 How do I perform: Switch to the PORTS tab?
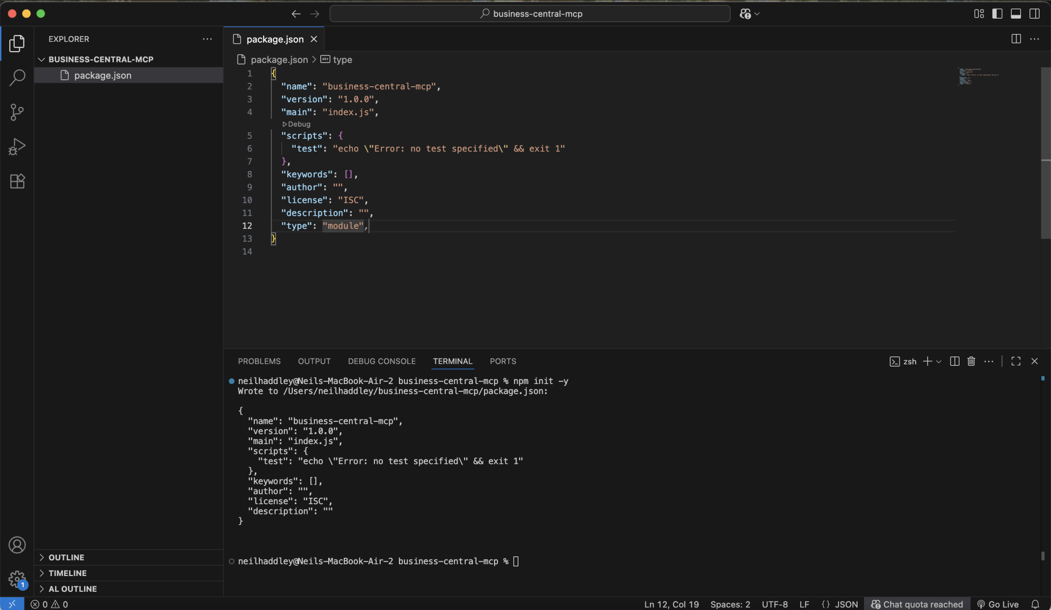click(502, 361)
